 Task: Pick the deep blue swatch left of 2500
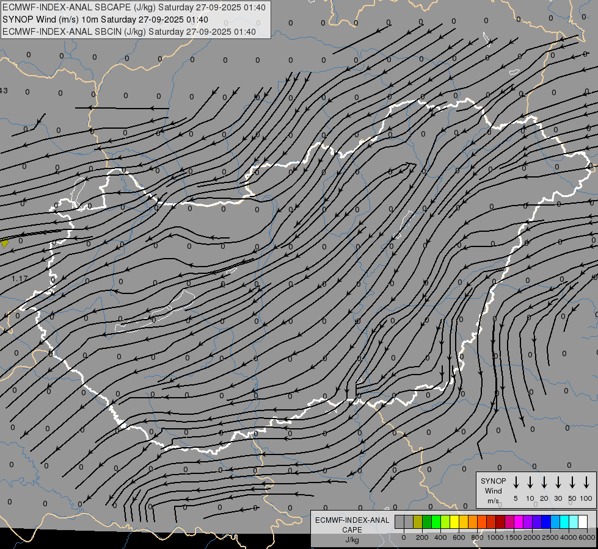[546, 522]
